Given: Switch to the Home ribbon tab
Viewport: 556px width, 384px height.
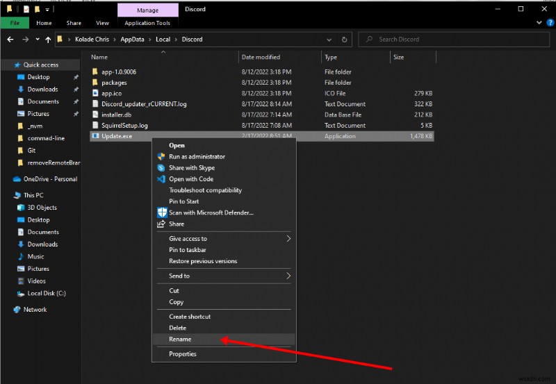Looking at the screenshot, I should [x=44, y=23].
